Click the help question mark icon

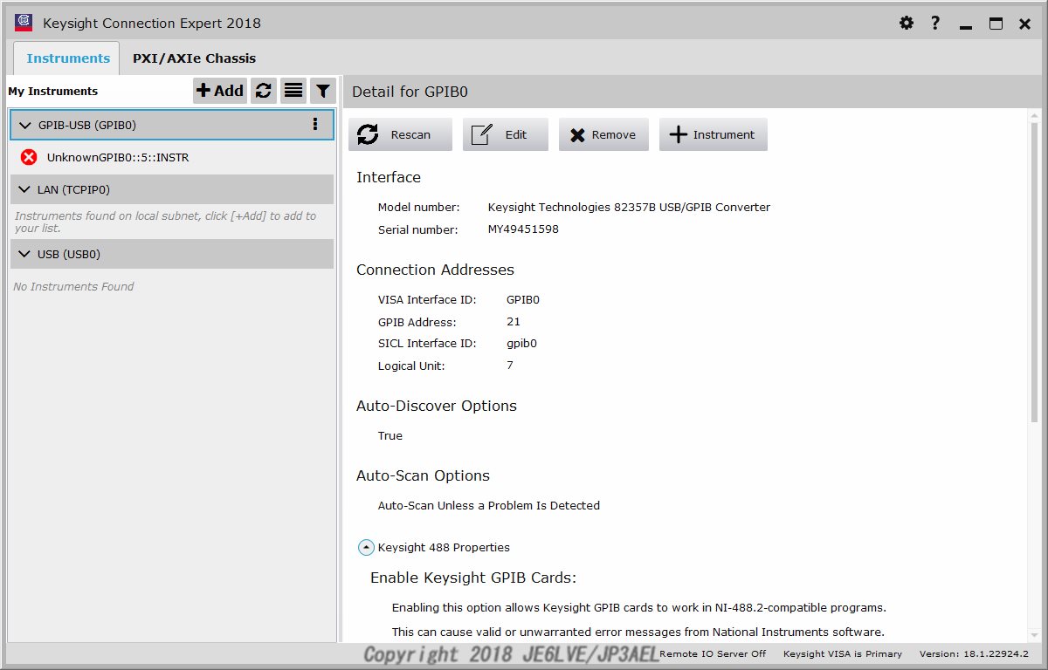(x=934, y=23)
